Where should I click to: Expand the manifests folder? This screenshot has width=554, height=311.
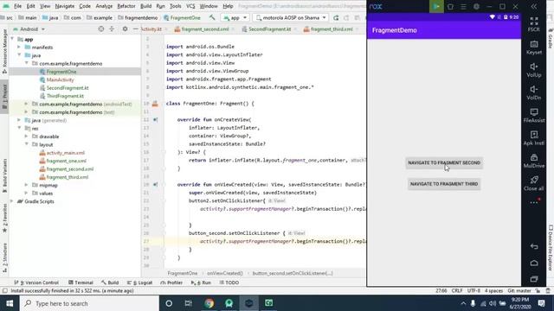[x=19, y=48]
